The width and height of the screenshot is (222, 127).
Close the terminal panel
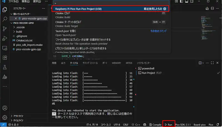pos(218,63)
